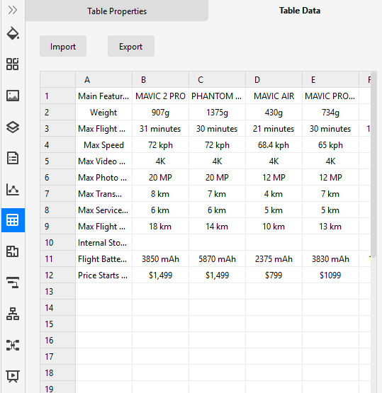Open the presentation slideshow icon
This screenshot has height=393, width=382.
point(13,376)
